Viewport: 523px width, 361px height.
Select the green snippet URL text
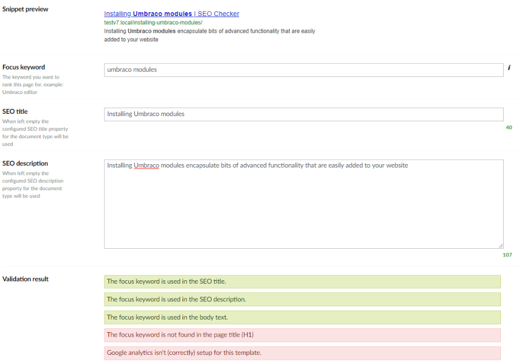click(153, 22)
